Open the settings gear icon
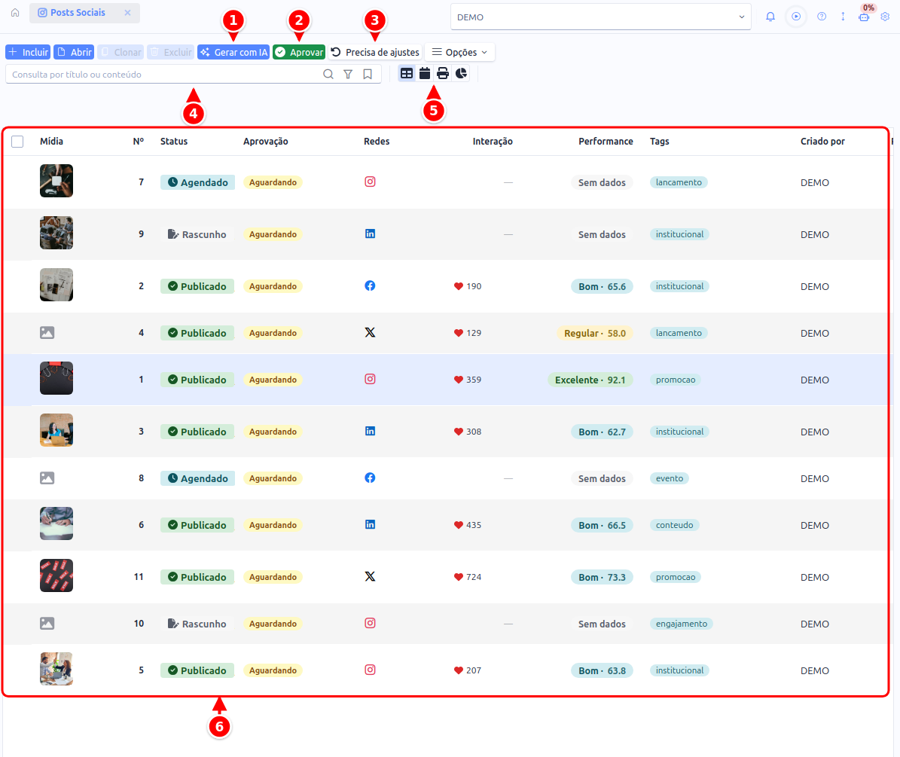 (885, 17)
